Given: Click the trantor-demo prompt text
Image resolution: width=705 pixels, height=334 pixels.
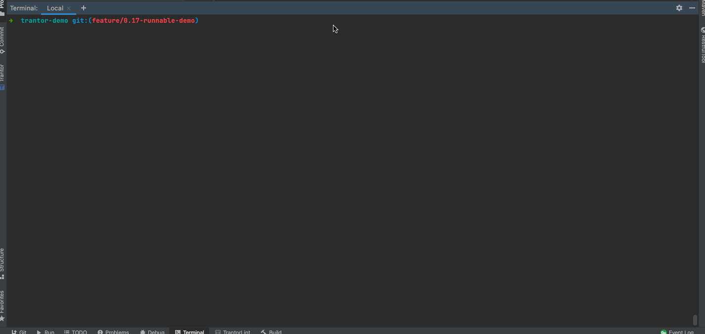Looking at the screenshot, I should (x=45, y=21).
